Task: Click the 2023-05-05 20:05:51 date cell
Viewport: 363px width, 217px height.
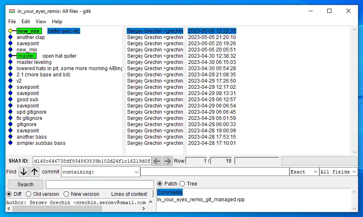Action: tap(212, 50)
